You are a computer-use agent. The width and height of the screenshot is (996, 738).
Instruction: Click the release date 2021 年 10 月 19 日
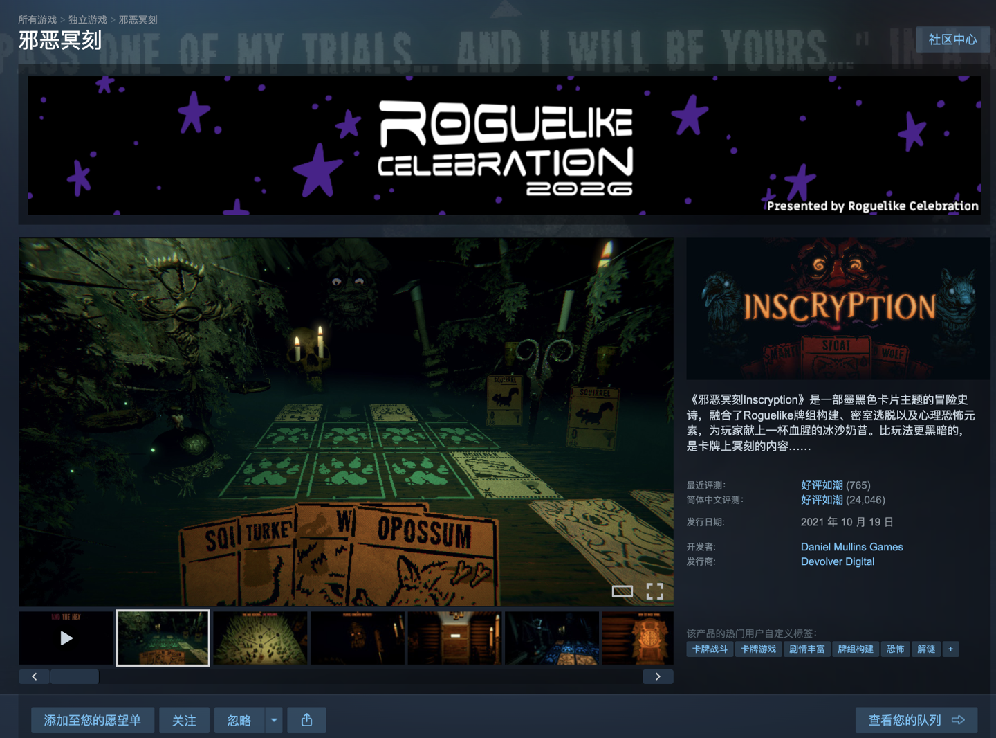pyautogui.click(x=847, y=522)
